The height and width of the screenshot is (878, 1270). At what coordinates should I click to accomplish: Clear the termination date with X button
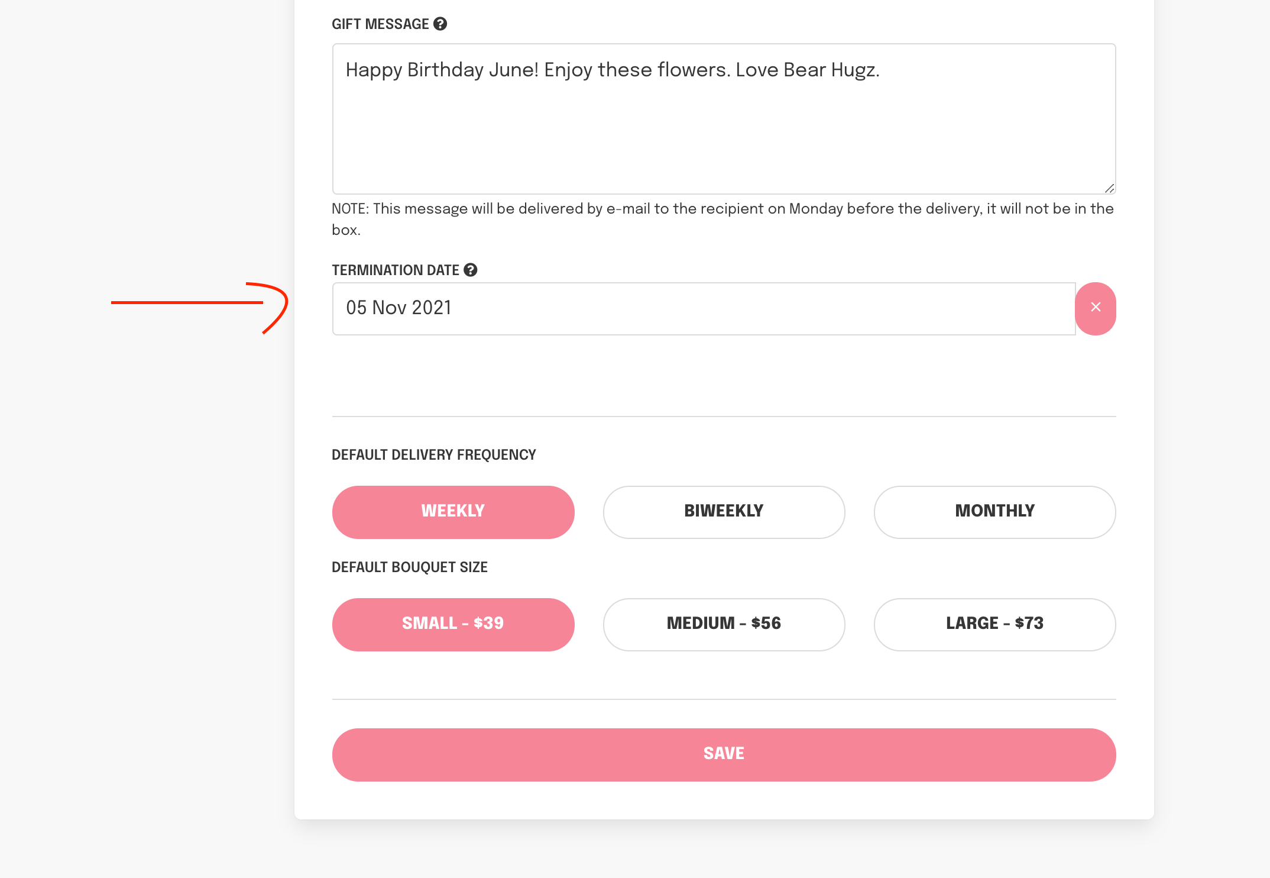pos(1096,308)
